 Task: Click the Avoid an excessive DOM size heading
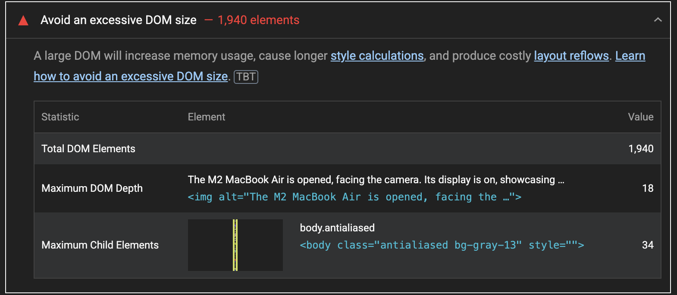click(x=119, y=20)
